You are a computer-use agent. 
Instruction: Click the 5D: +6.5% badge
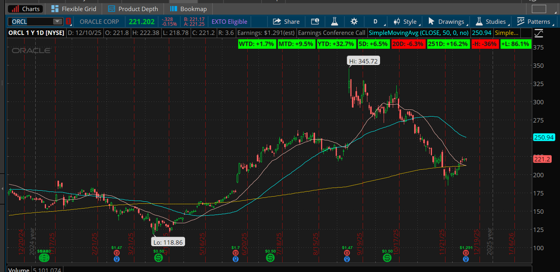[375, 44]
